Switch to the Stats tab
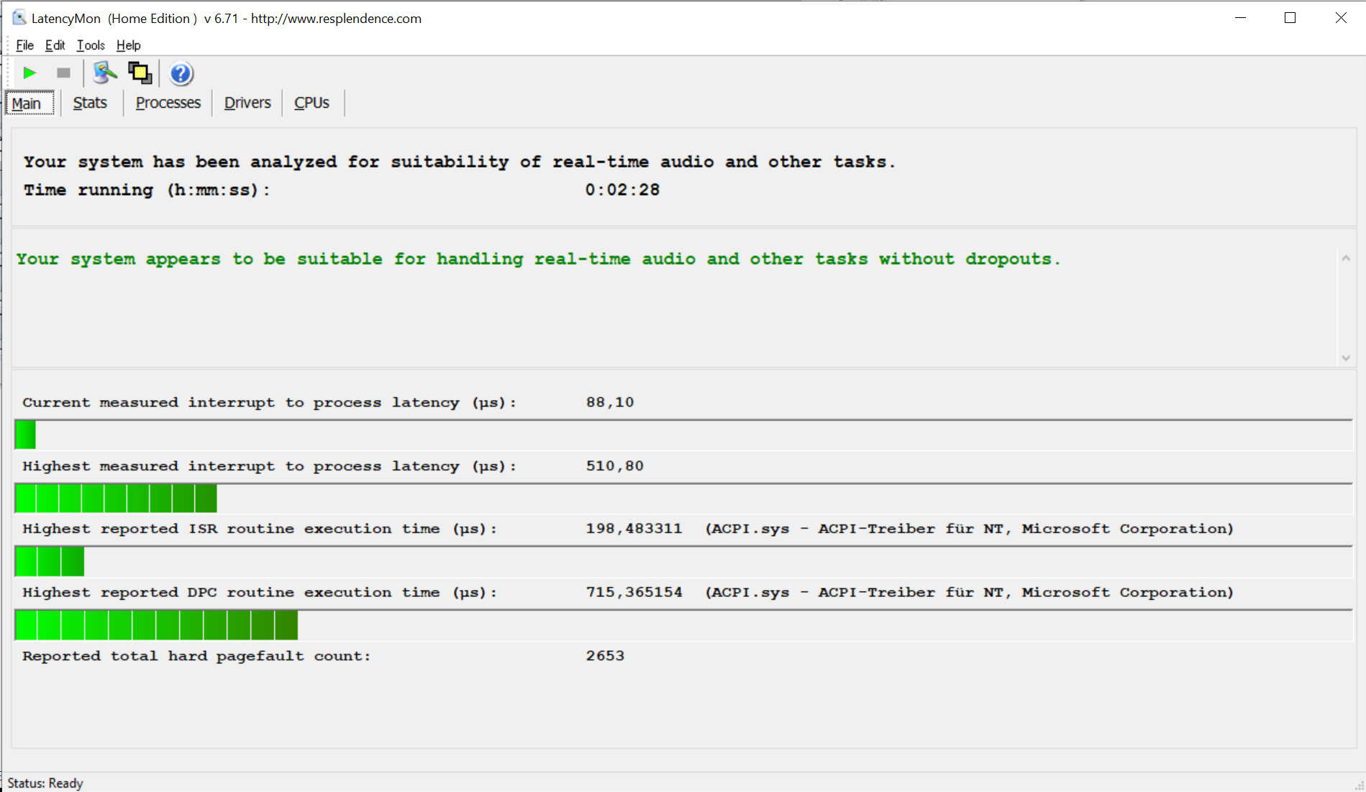This screenshot has height=792, width=1366. (x=90, y=103)
